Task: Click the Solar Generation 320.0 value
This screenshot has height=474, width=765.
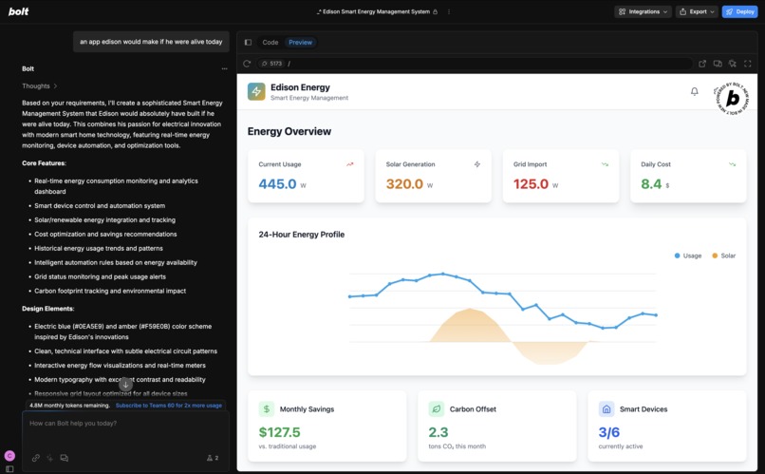Action: pyautogui.click(x=404, y=184)
